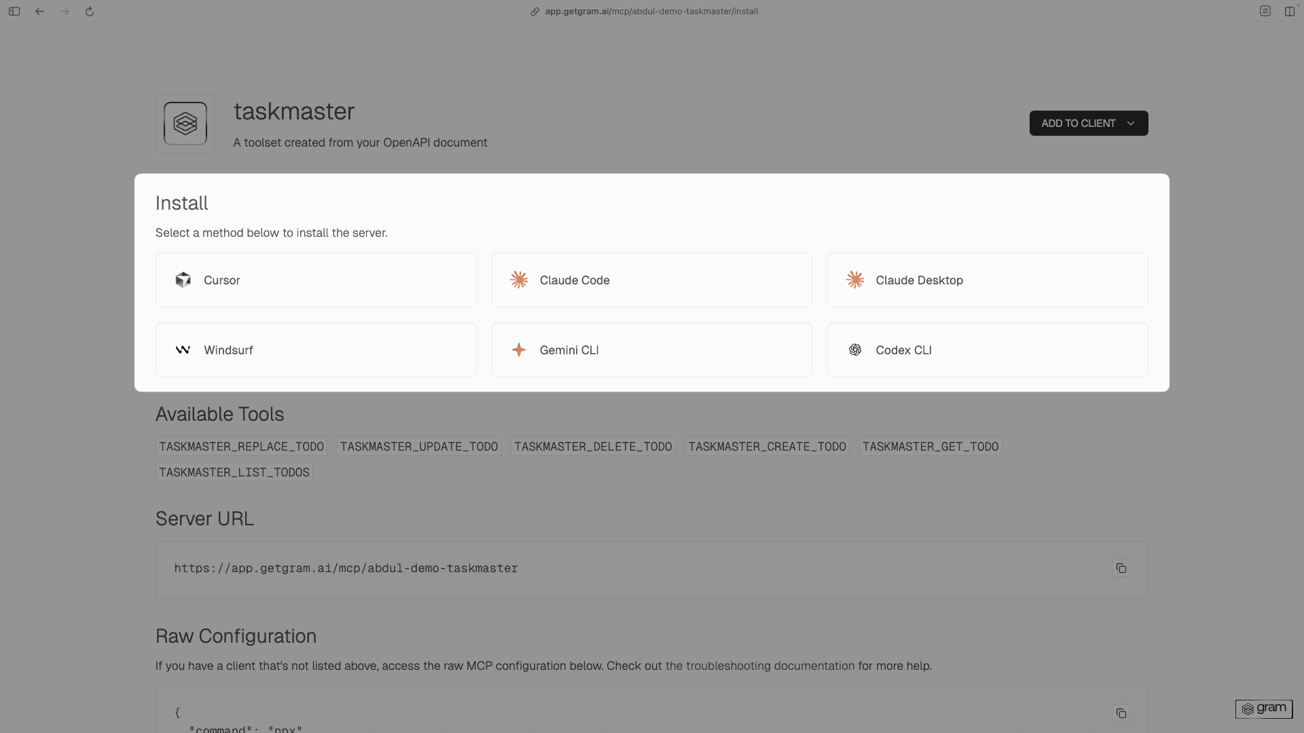Select the Claude Desktop icon

click(855, 280)
